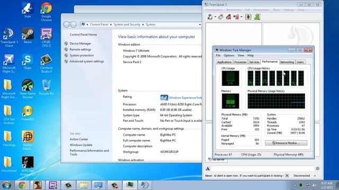Select Microsoft Flight Simulator shortcut icon
Image resolution: width=339 pixels, height=190 pixels.
(9, 63)
